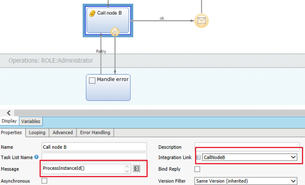Viewport: 305px width, 185px height.
Task: Enable the Asynchronous checkbox
Action: [44, 180]
